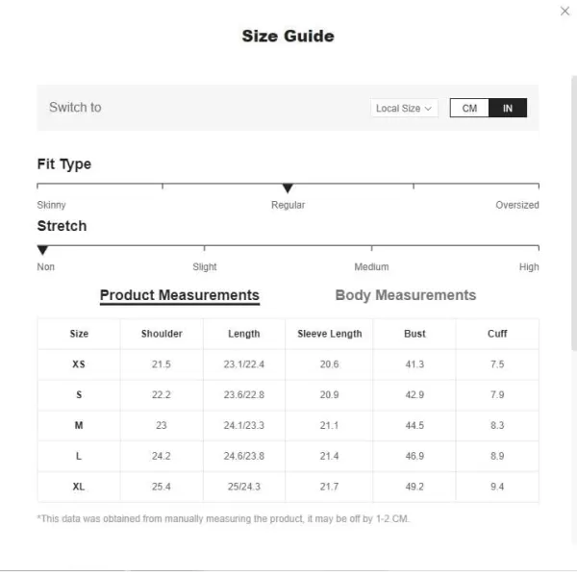Click the Oversized fit label

click(x=517, y=205)
